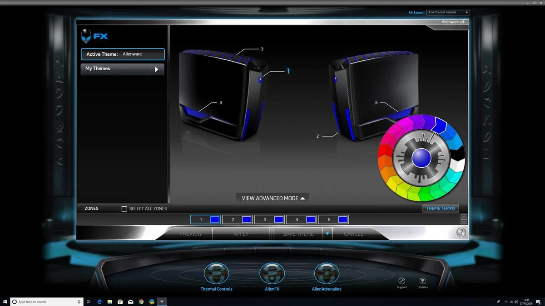Screen dimensions: 545x306
Task: Click the zone 5 blue color swatch
Action: [343, 219]
